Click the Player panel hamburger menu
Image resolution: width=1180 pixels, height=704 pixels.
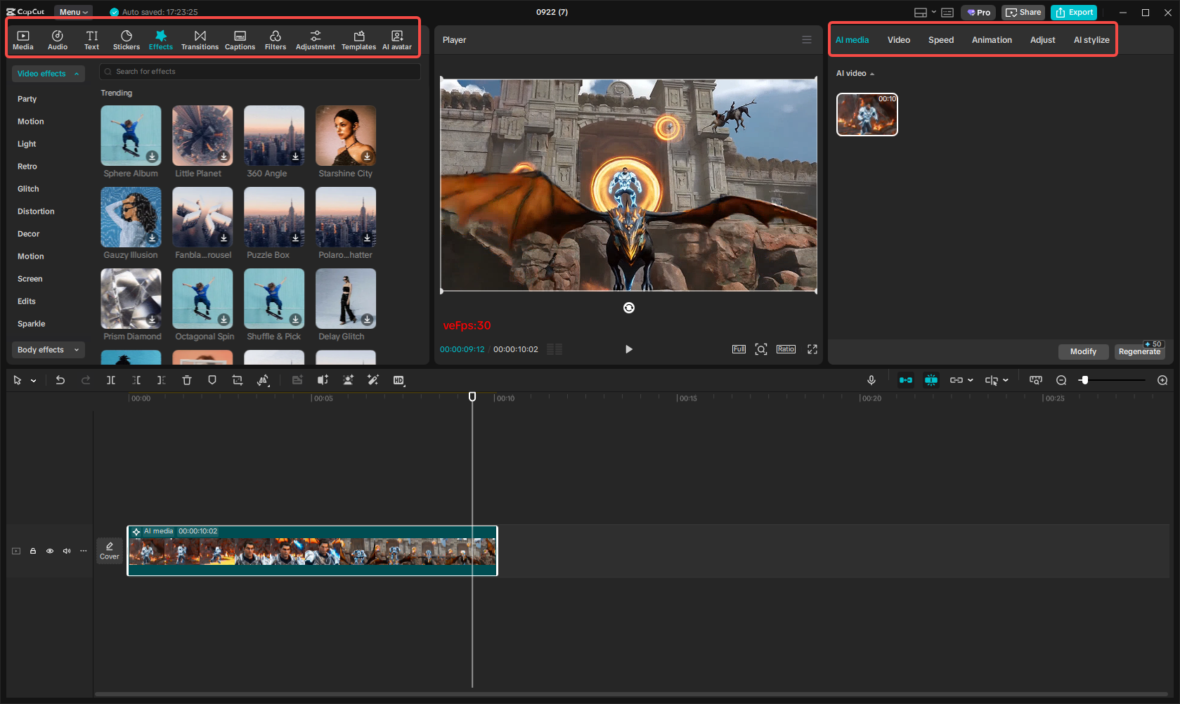tap(807, 40)
